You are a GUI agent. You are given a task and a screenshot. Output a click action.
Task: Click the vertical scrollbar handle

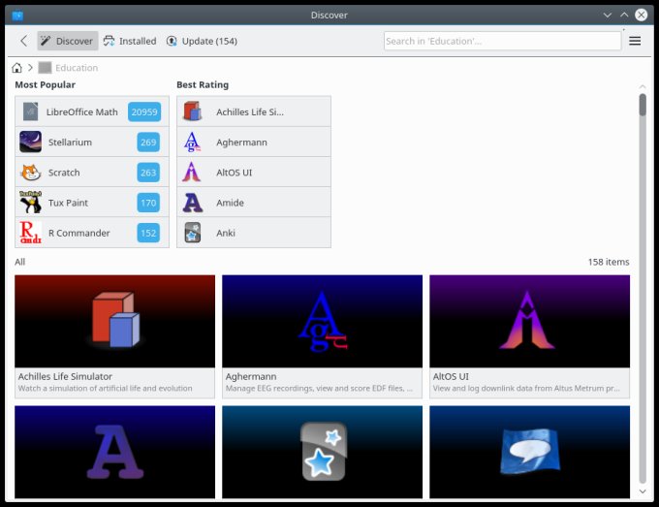tap(642, 105)
